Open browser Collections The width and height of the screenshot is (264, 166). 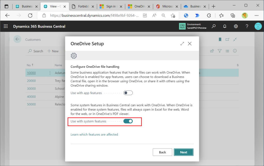pos(233,15)
